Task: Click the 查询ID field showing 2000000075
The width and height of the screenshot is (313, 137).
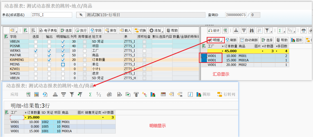Action: [x=236, y=15]
